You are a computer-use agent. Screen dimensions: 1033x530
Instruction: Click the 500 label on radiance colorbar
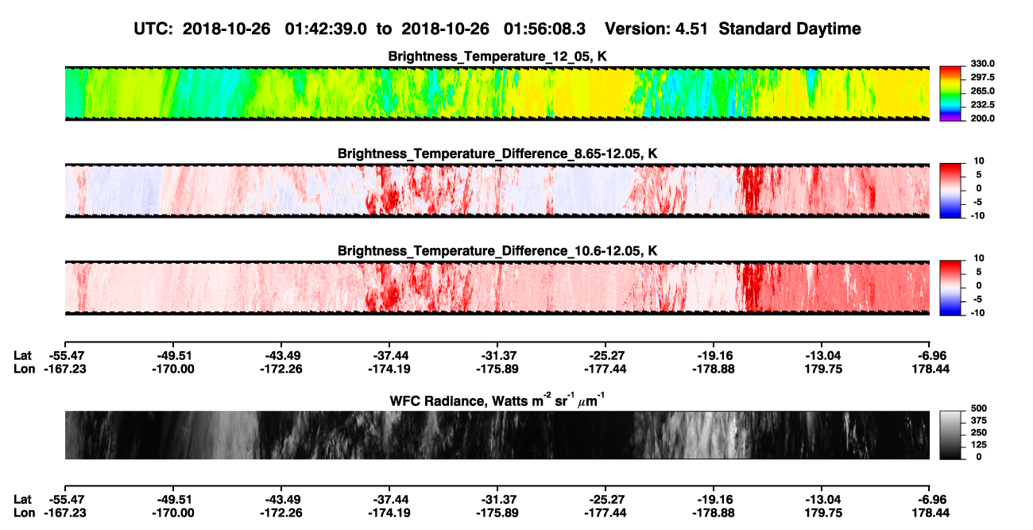click(x=977, y=407)
